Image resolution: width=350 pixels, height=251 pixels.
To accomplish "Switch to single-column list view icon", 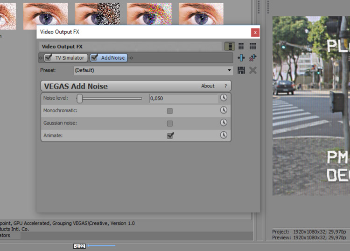I will tap(230, 46).
